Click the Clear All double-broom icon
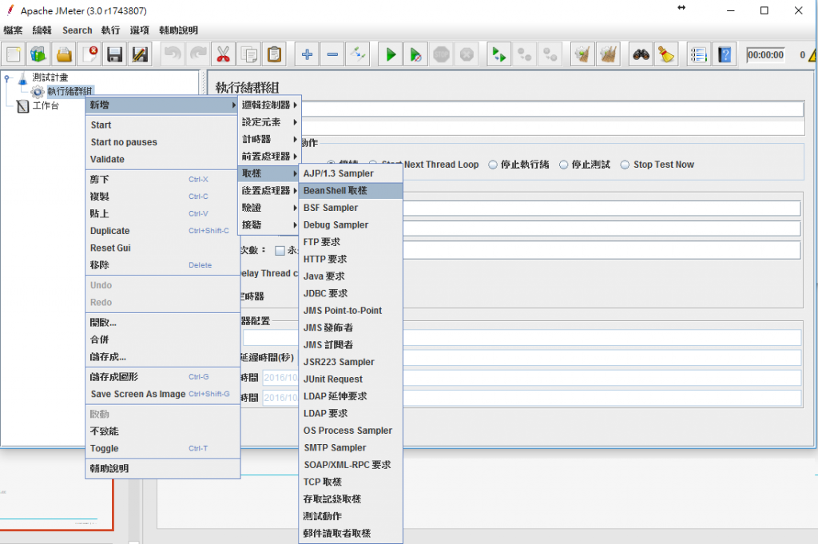The height and width of the screenshot is (544, 818). pos(608,55)
